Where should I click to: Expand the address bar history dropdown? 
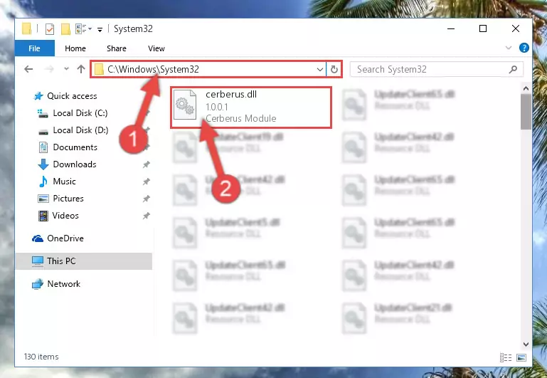tap(319, 69)
